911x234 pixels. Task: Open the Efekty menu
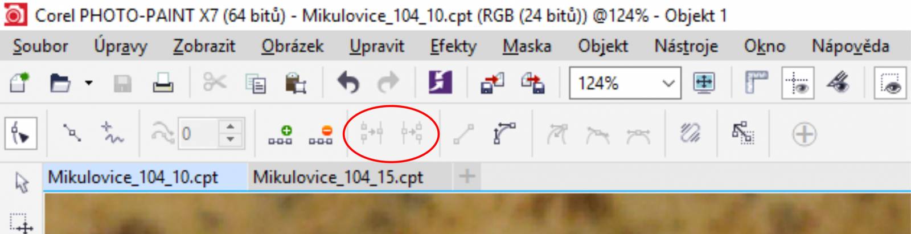tap(453, 46)
